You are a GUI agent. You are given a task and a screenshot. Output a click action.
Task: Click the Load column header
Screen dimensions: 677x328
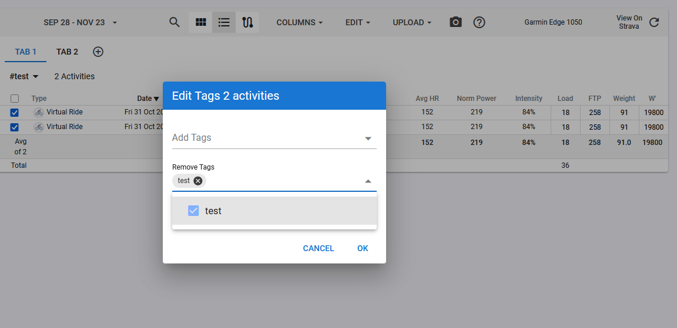(565, 98)
